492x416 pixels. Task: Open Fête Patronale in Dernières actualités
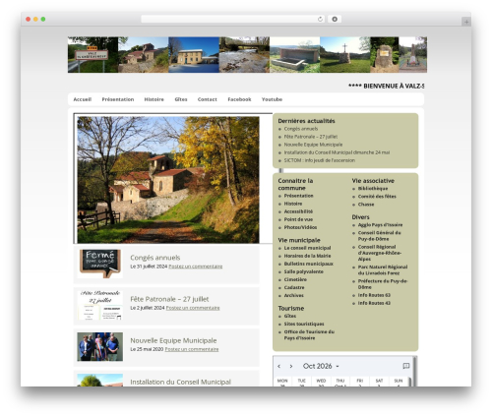[x=311, y=137]
